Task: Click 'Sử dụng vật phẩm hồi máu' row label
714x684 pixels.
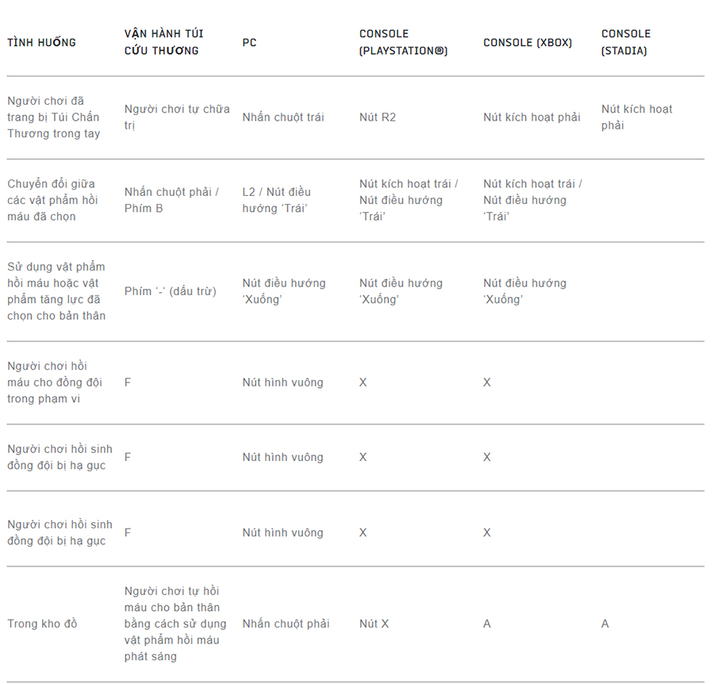Action: pyautogui.click(x=56, y=291)
